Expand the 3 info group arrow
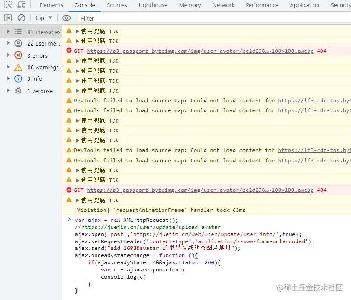Screen dimensions: 351x300 pos(8,78)
